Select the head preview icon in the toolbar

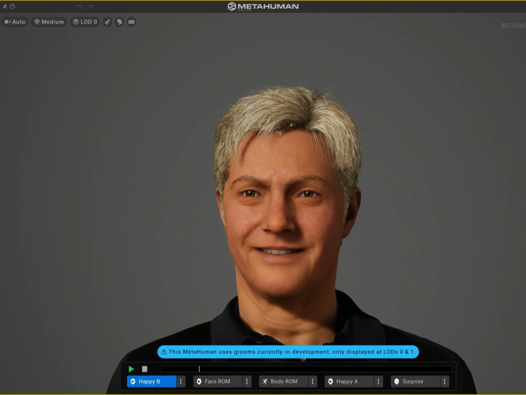pyautogui.click(x=119, y=22)
